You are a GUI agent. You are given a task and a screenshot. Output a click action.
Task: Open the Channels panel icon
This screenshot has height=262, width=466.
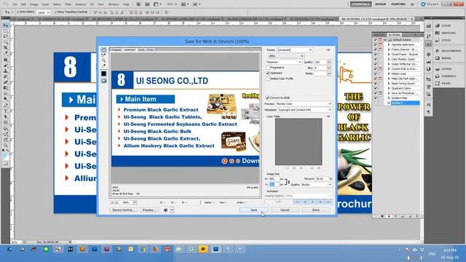437,76
